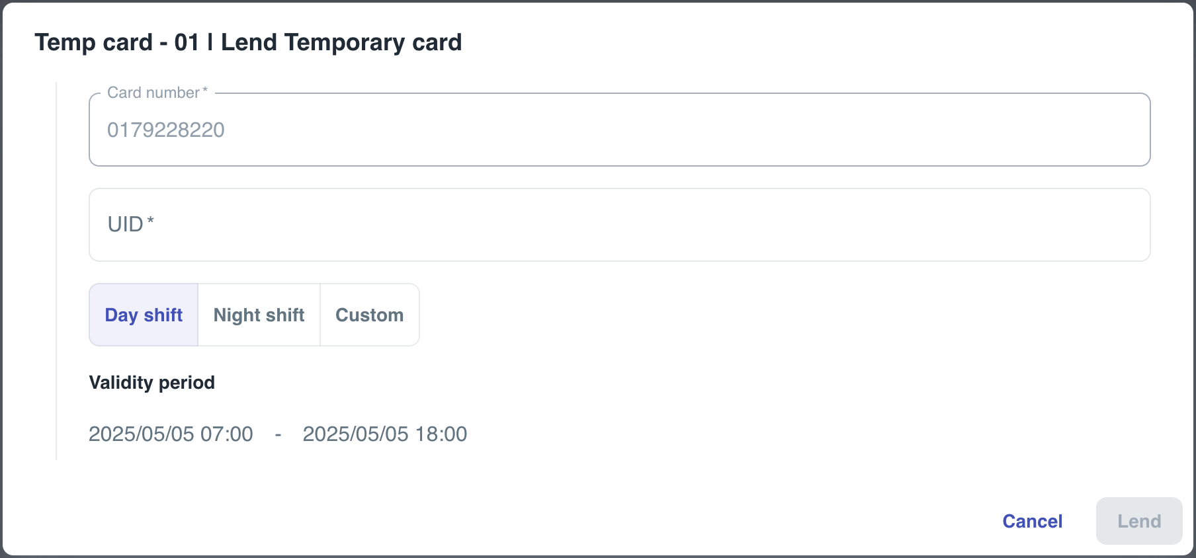Select the Validity period label
This screenshot has height=558, width=1196.
151,382
